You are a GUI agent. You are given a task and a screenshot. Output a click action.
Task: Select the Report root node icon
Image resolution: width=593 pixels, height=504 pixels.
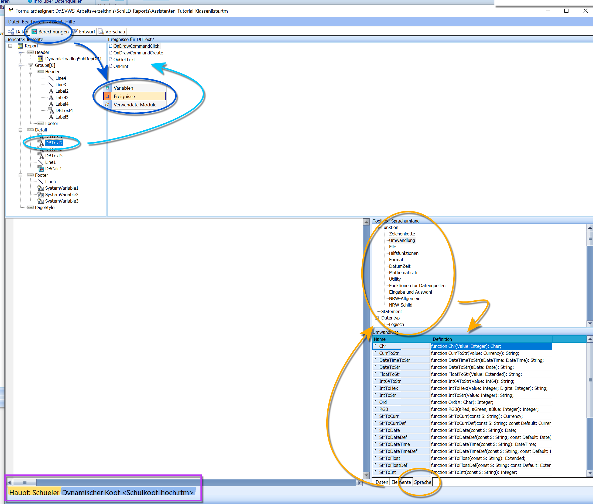tap(20, 46)
